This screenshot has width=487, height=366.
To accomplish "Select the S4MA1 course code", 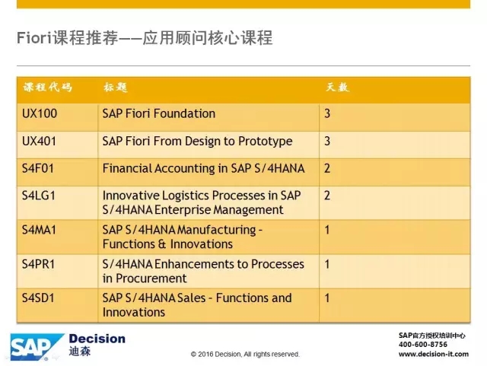I will pos(39,231).
